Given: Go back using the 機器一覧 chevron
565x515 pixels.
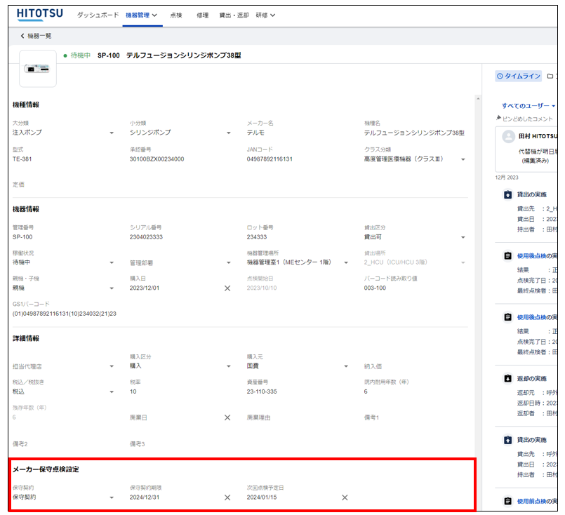Looking at the screenshot, I should tap(22, 36).
